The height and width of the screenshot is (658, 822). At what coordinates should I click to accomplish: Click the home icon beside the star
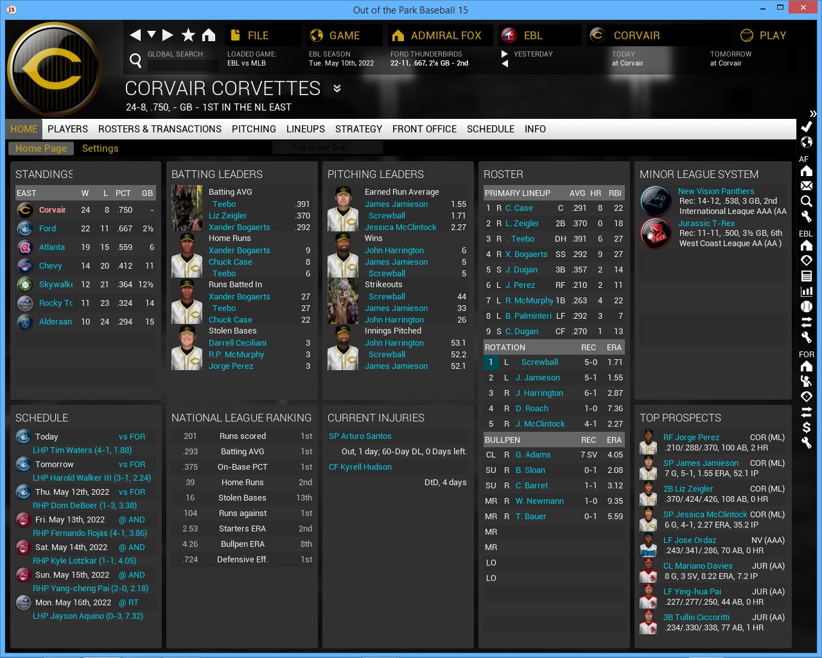209,35
